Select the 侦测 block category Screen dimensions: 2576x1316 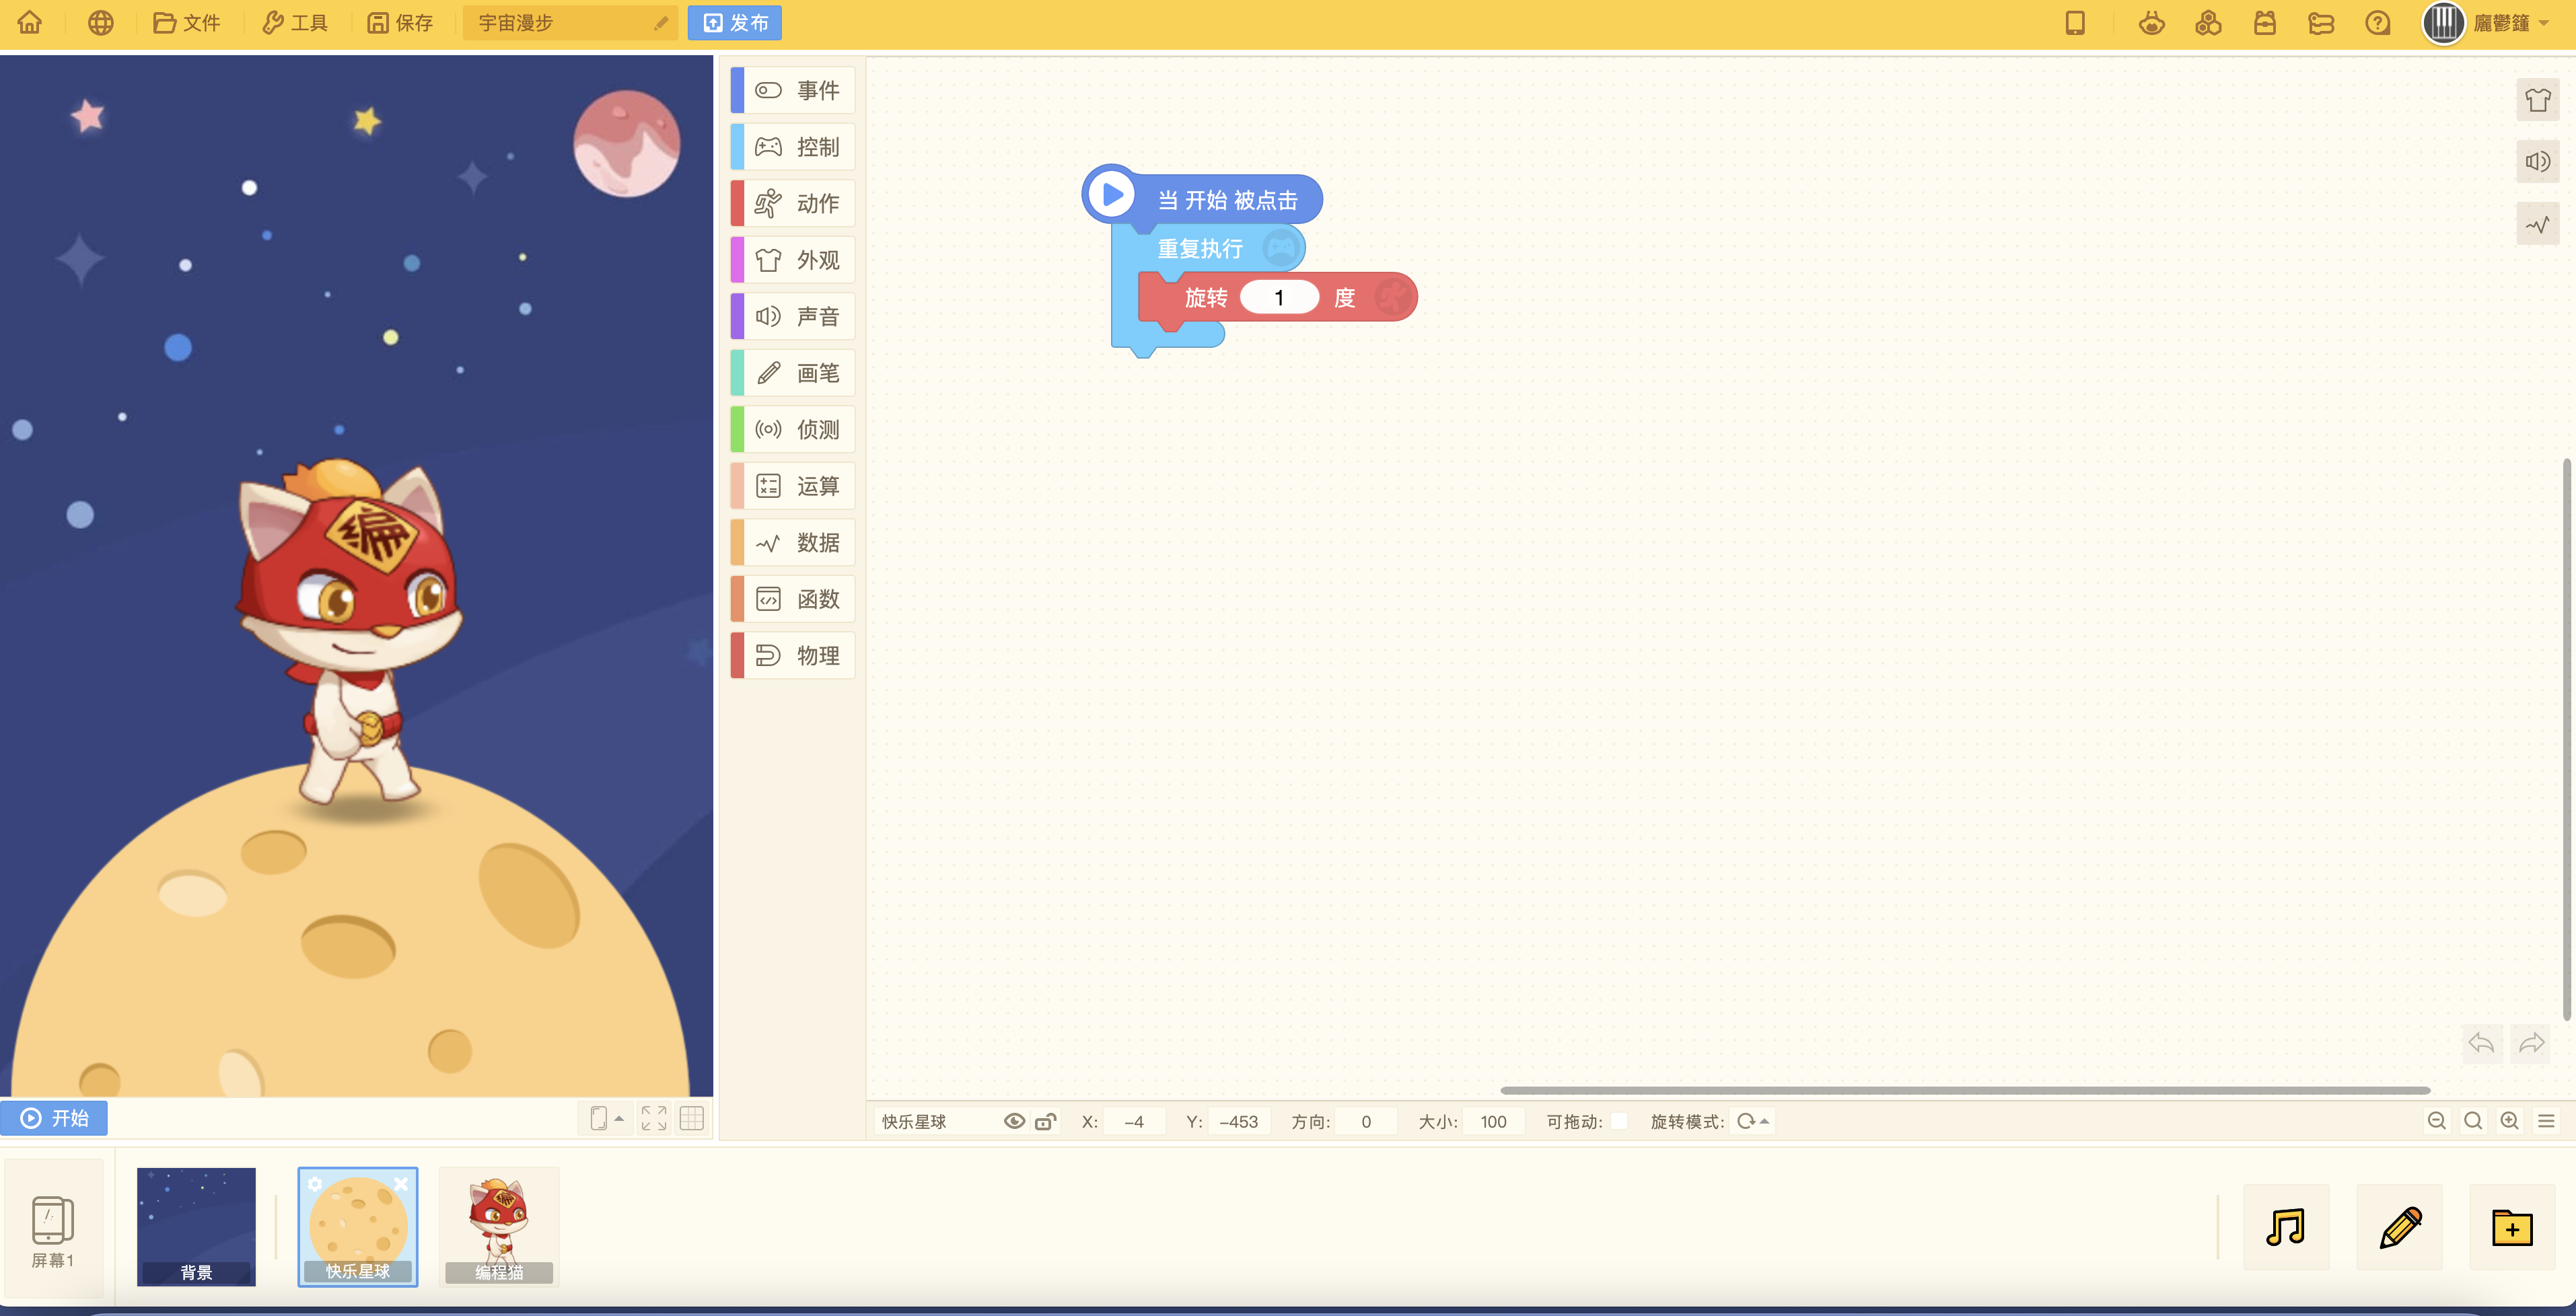793,429
